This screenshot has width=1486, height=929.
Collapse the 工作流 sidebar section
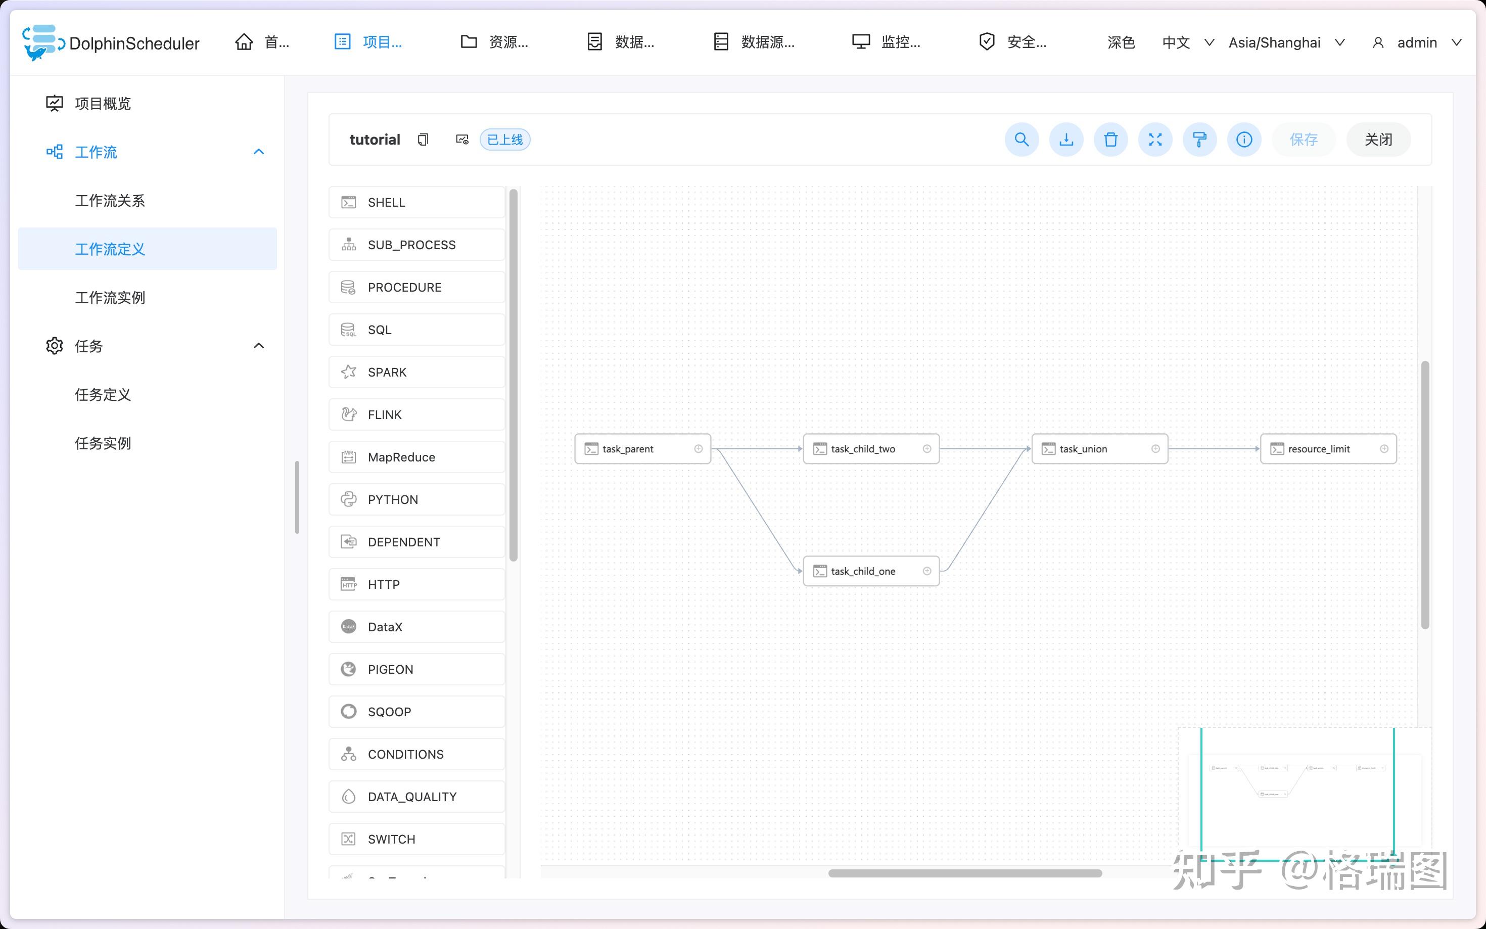[259, 152]
